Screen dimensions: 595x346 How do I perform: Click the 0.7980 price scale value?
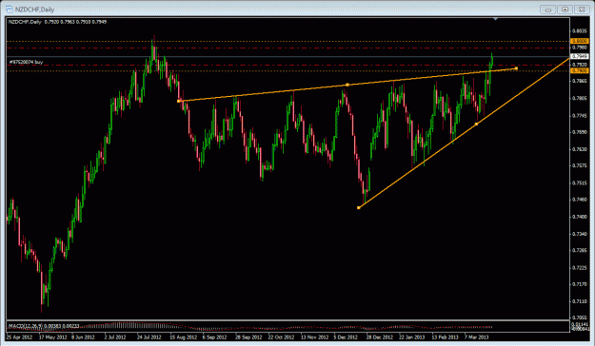coord(580,48)
